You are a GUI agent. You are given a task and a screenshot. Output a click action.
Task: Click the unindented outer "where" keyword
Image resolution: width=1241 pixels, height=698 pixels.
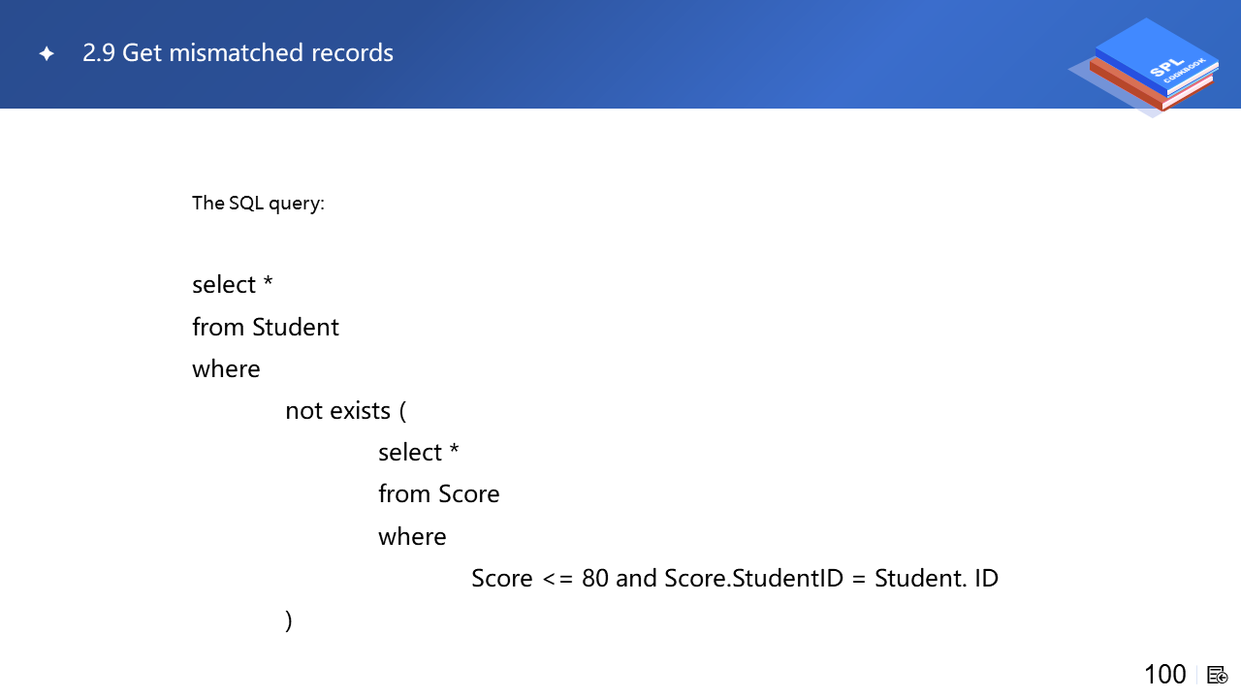click(x=226, y=369)
